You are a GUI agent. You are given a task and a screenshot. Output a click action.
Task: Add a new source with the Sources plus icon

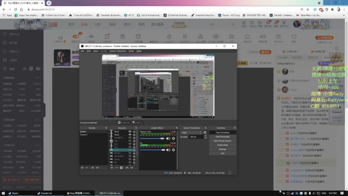point(112,168)
